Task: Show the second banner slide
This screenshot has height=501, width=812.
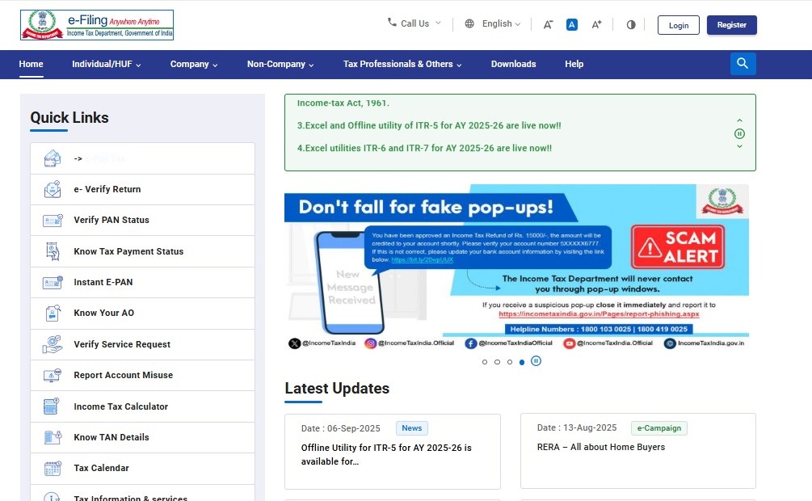Action: [x=497, y=362]
